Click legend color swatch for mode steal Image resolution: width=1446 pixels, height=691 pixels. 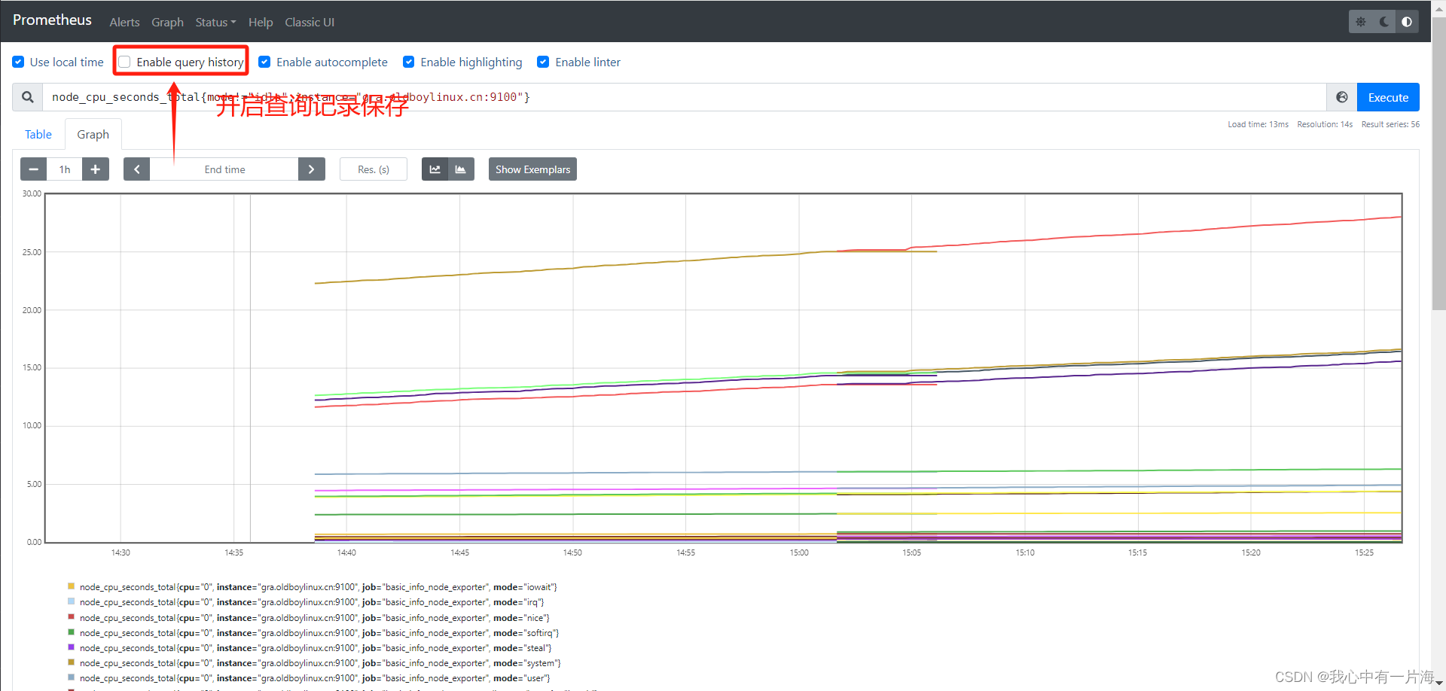click(x=71, y=647)
